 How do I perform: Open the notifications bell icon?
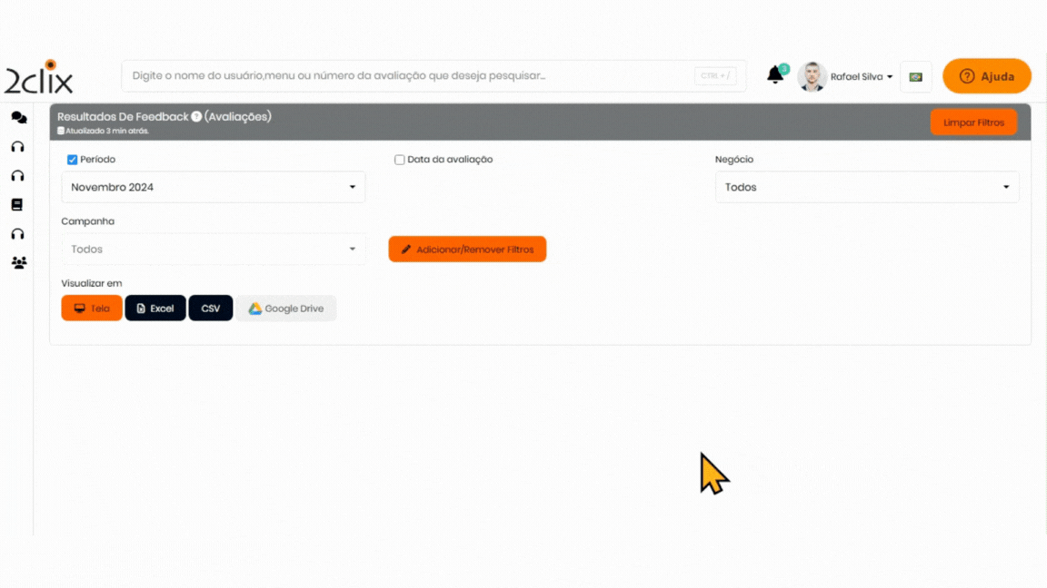[x=775, y=75]
